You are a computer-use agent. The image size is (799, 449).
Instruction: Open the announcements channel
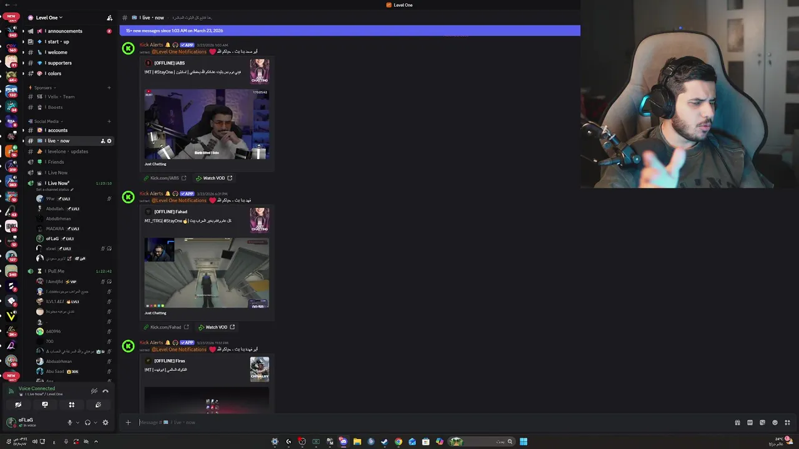[x=69, y=31]
